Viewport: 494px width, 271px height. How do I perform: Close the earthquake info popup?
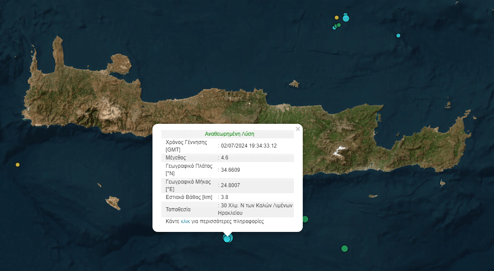298,129
